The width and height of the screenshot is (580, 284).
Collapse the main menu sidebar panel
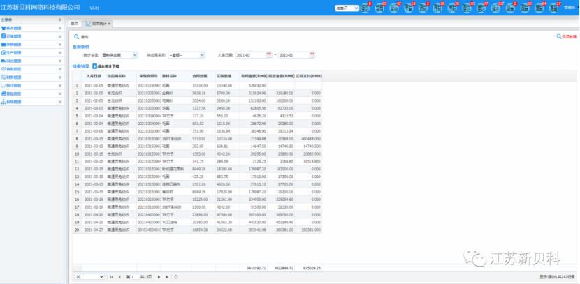click(60, 20)
